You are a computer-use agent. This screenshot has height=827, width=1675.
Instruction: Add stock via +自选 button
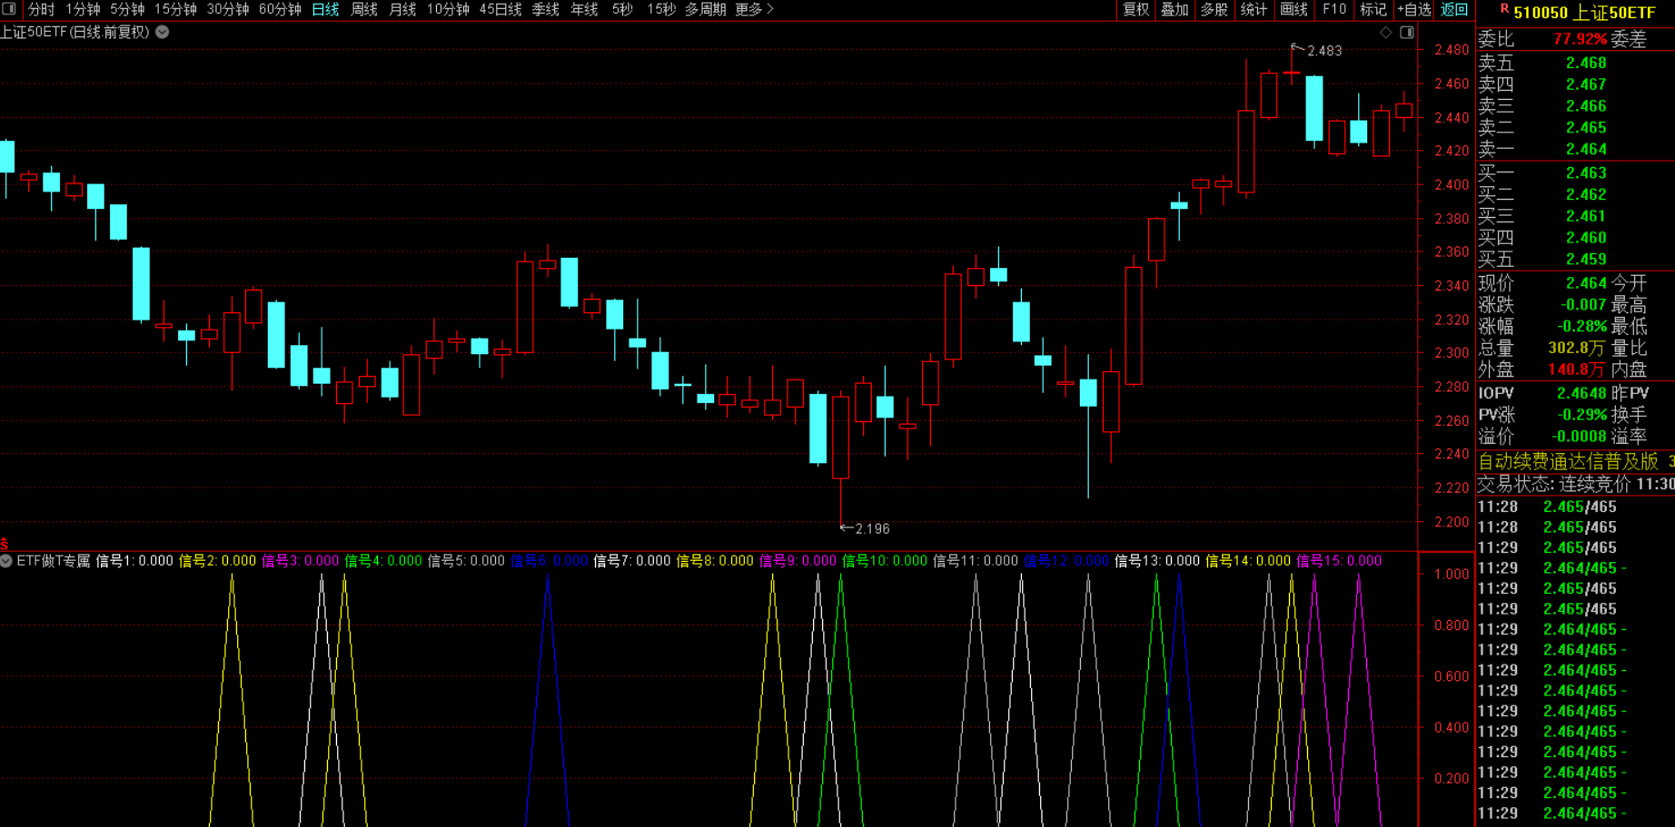click(x=1414, y=9)
